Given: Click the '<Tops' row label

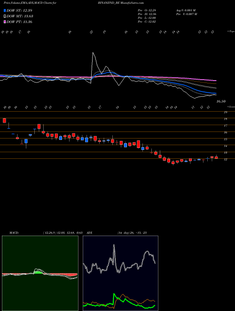Looking at the screenshot, I should (231, 32).
